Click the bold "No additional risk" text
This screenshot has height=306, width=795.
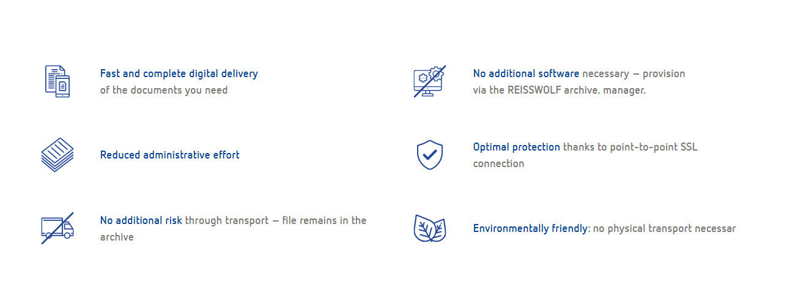(x=141, y=220)
